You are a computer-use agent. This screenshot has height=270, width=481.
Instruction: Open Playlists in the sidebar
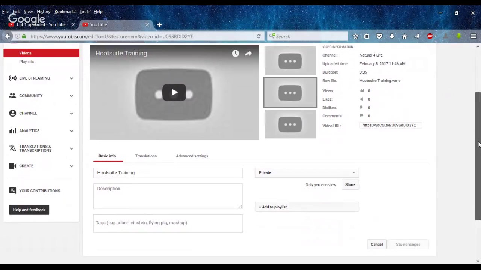(26, 61)
